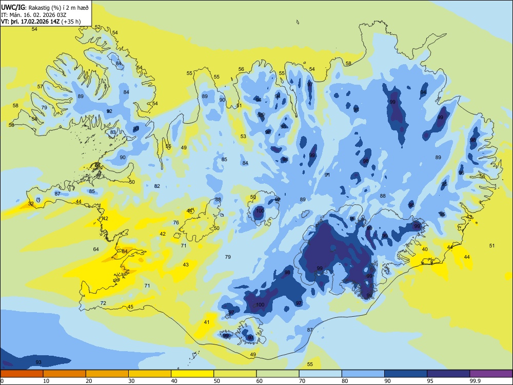The width and height of the screenshot is (513, 385).
Task: Click the '82' value on the map
Action: pyautogui.click(x=157, y=186)
